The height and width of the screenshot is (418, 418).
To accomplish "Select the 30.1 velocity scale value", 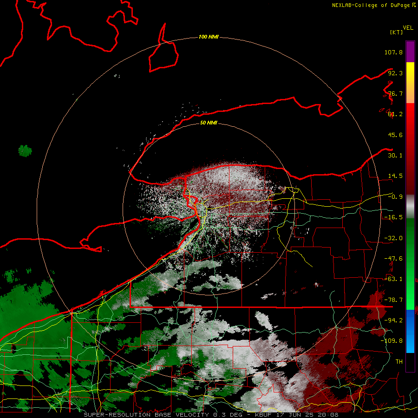I will (395, 156).
